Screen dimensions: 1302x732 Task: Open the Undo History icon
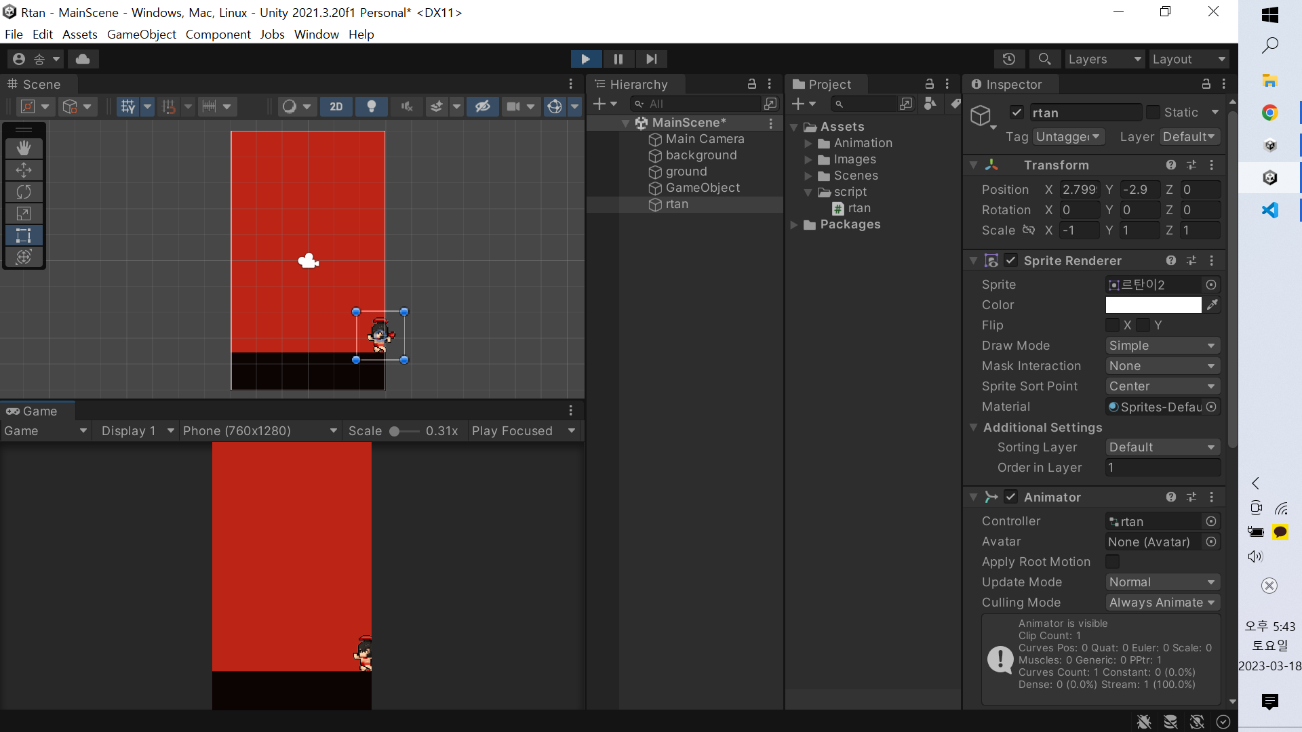pyautogui.click(x=1009, y=59)
